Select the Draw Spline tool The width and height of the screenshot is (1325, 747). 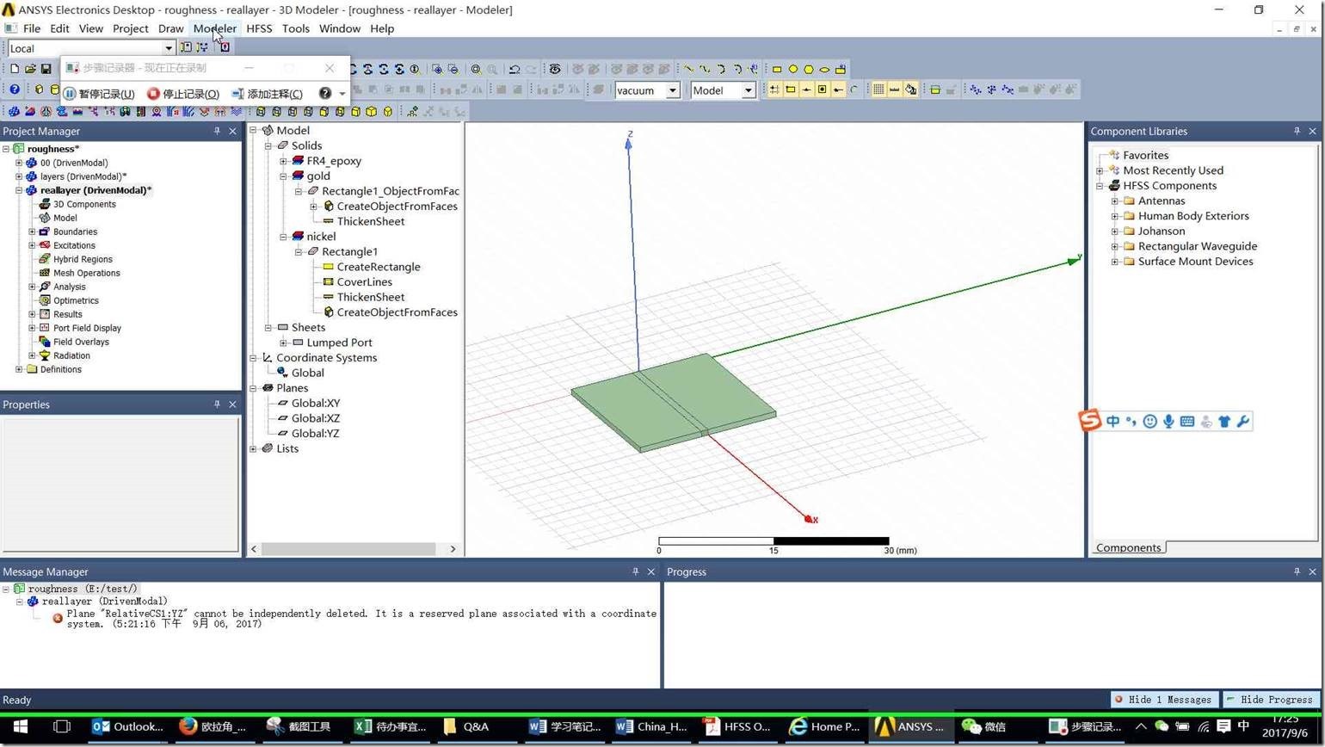(x=705, y=69)
